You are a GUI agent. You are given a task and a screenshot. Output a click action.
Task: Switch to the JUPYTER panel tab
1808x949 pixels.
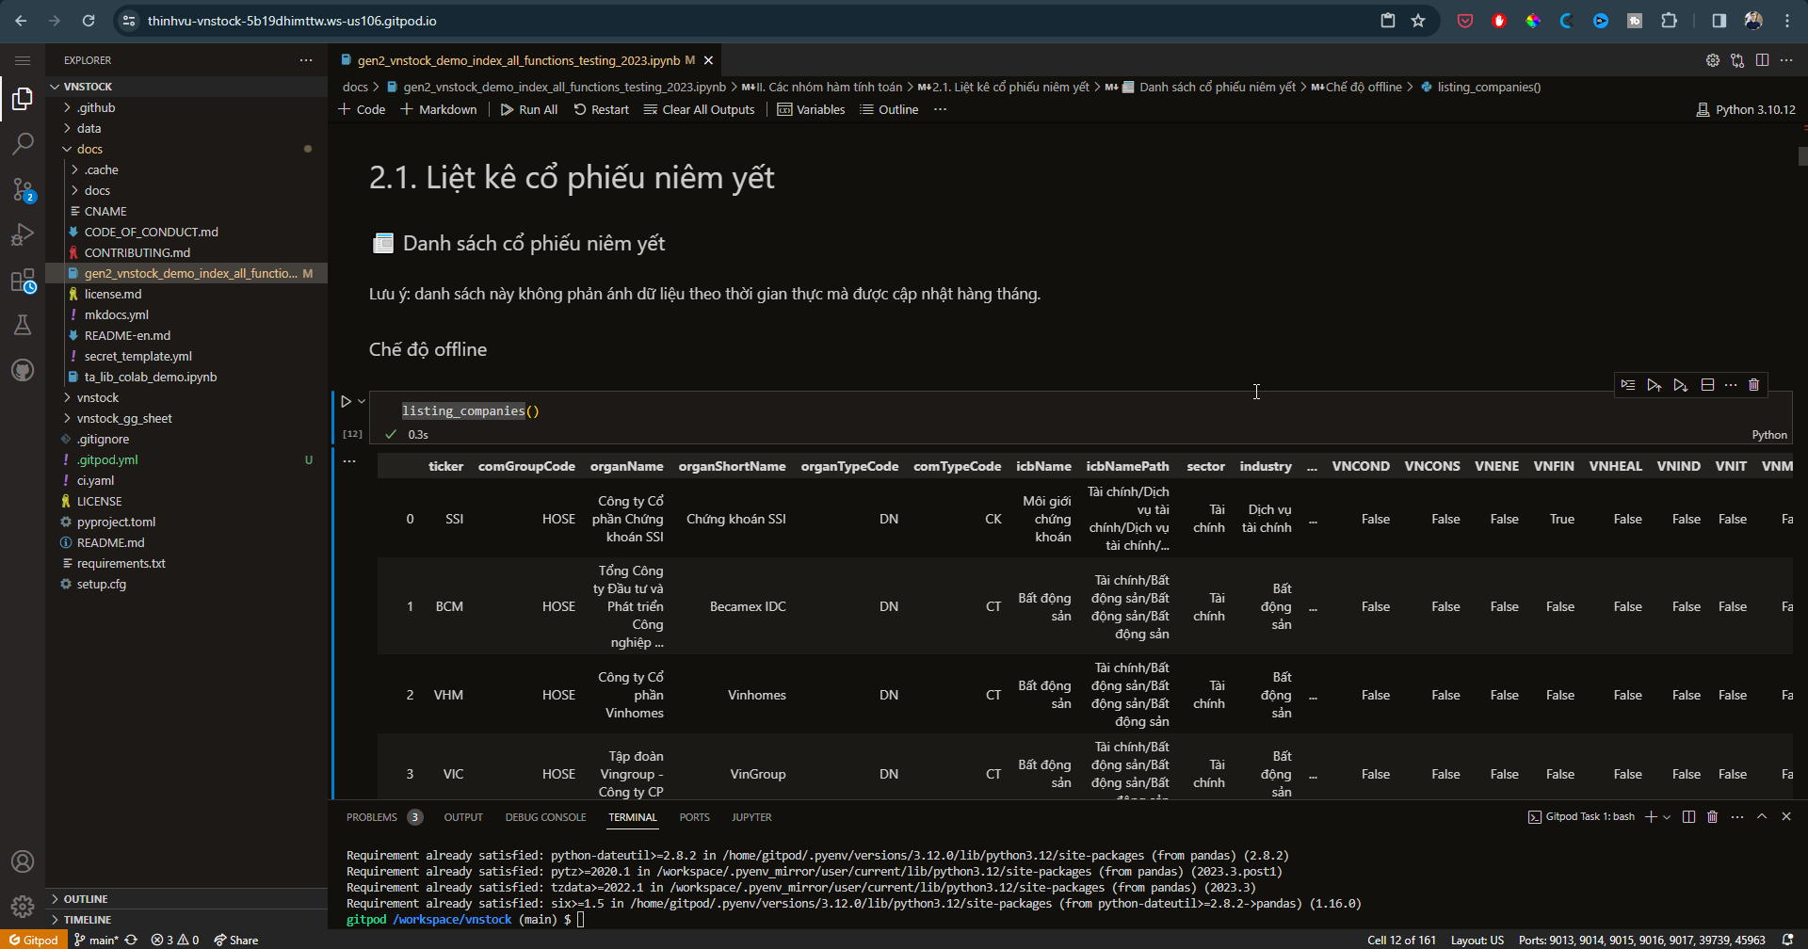point(751,817)
